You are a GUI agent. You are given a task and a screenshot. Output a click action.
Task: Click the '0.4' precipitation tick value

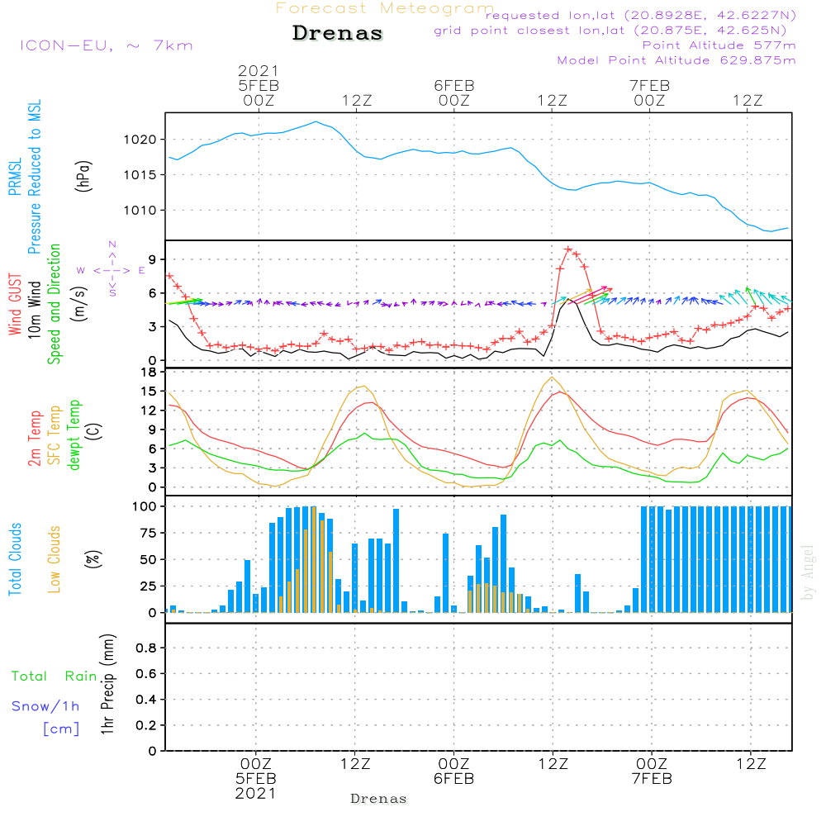pyautogui.click(x=146, y=700)
